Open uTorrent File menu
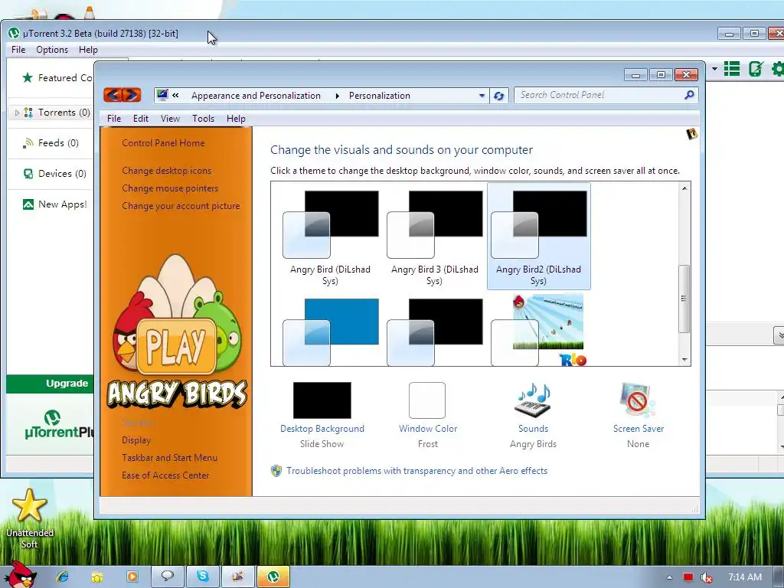This screenshot has height=588, width=784. (18, 50)
